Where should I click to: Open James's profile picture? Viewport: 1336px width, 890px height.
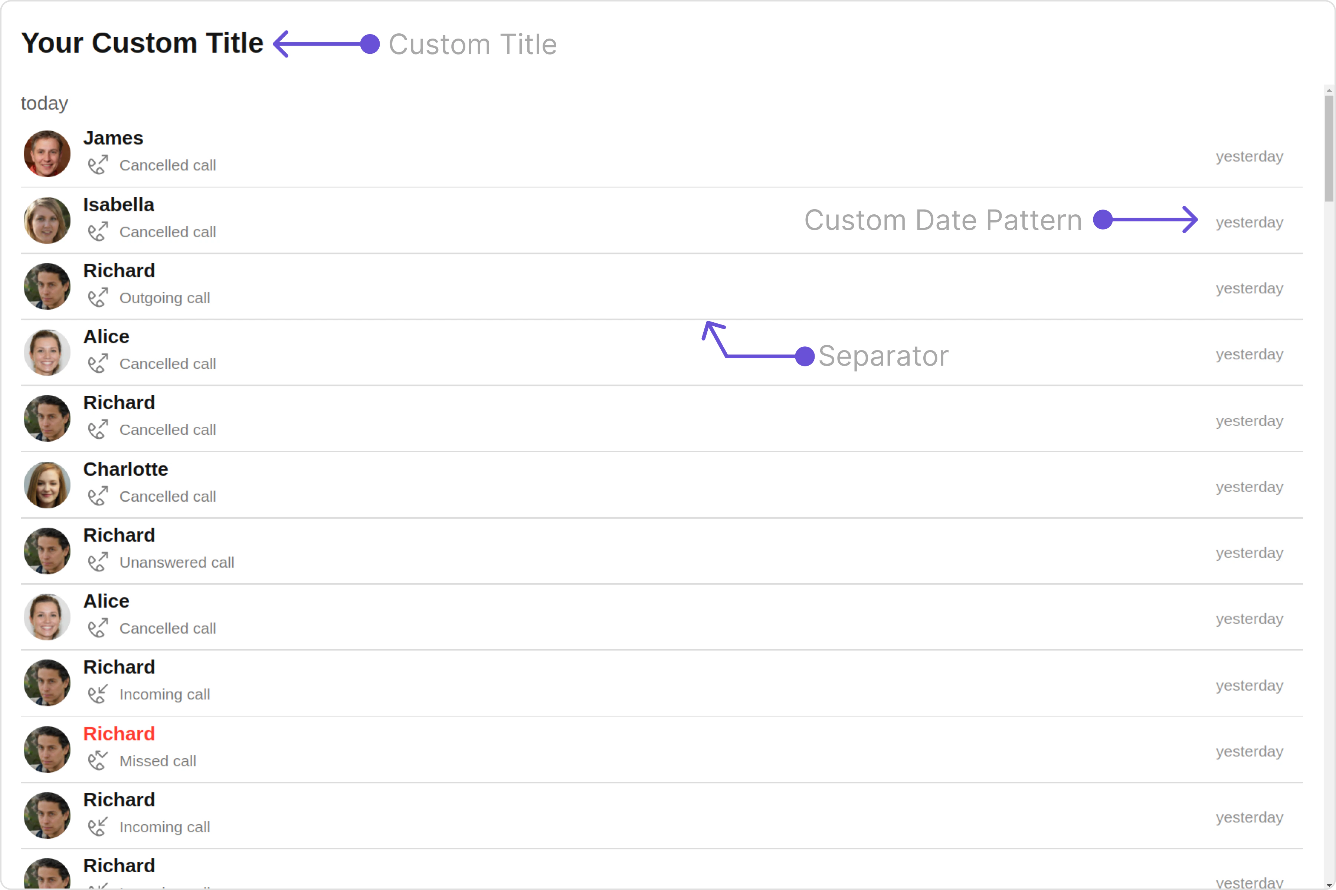coord(47,154)
